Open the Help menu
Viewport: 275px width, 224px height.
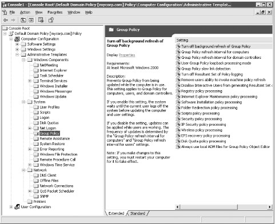[89, 13]
